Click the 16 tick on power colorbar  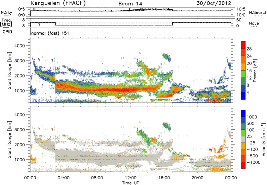[249, 71]
